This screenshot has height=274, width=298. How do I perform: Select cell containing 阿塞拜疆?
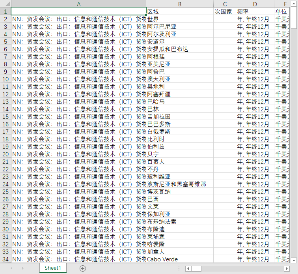pos(180,94)
